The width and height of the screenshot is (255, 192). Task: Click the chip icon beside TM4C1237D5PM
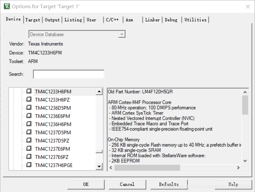29,132
